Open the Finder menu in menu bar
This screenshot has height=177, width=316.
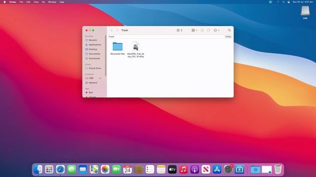[x=13, y=2]
